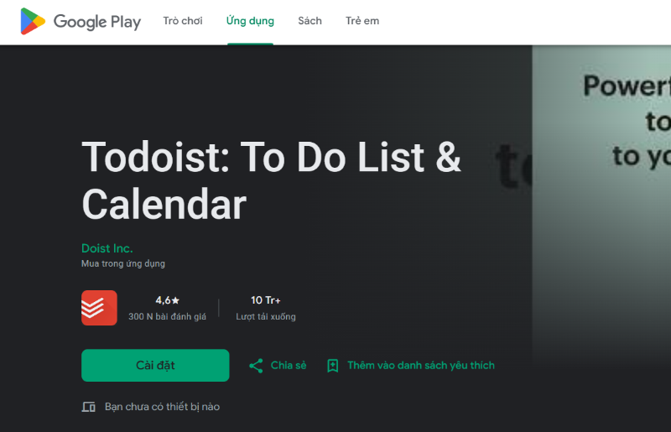Select the Ứng dụng tab
671x432 pixels.
click(x=250, y=21)
